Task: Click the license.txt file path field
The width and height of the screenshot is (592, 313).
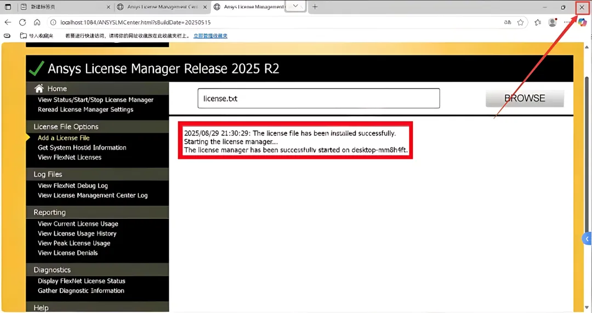Action: pos(318,98)
